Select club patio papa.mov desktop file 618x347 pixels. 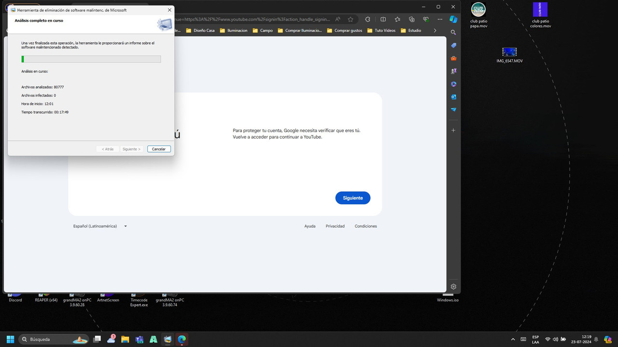[479, 15]
